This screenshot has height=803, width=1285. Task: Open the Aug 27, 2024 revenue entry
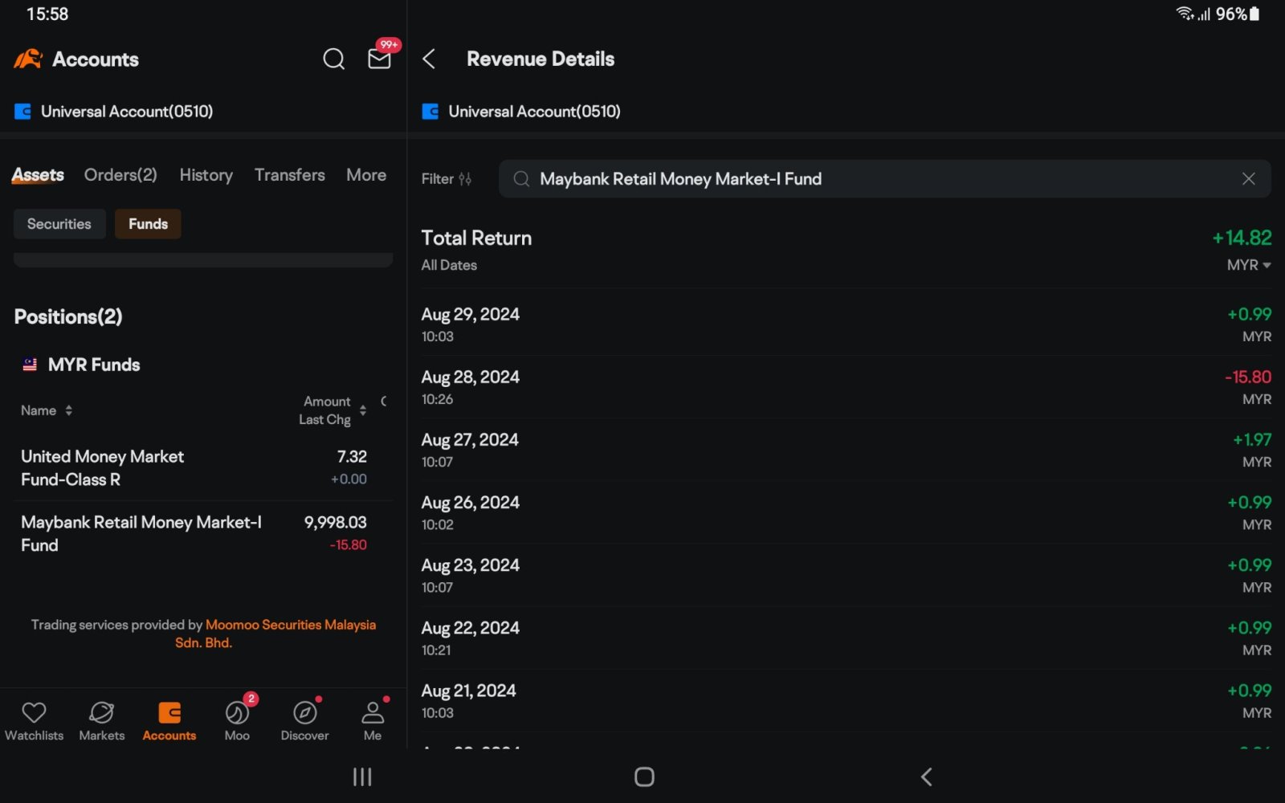click(x=846, y=450)
